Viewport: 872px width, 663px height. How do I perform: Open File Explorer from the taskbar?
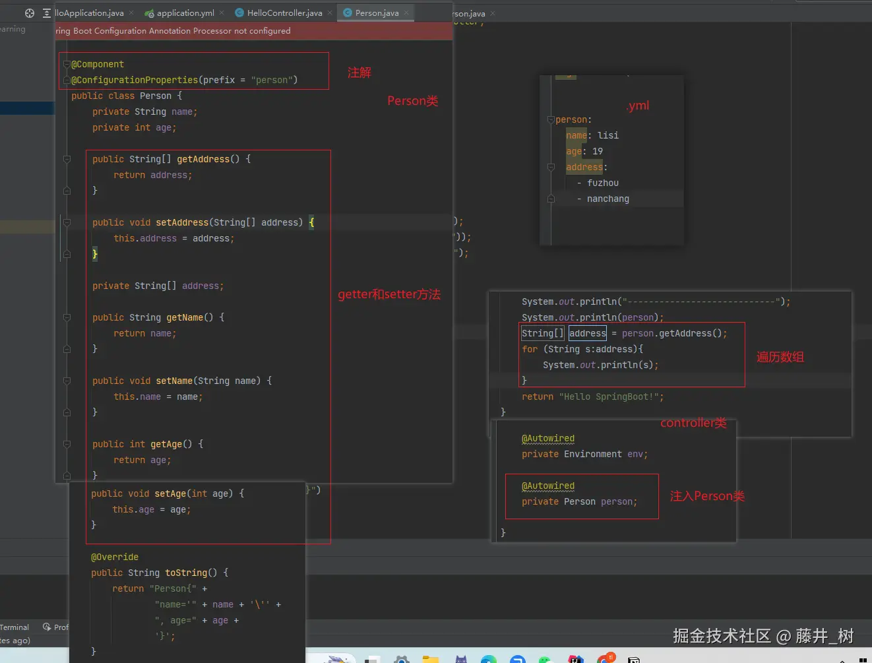click(431, 659)
